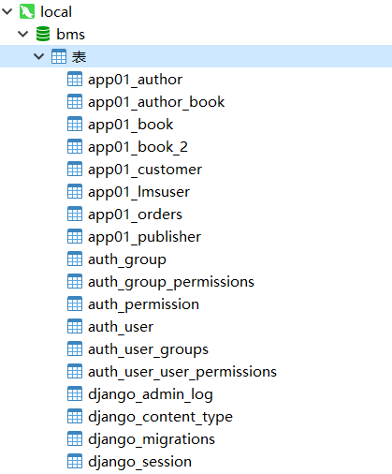Select the 表 tables label
Screen dimensions: 392x474
pos(79,57)
